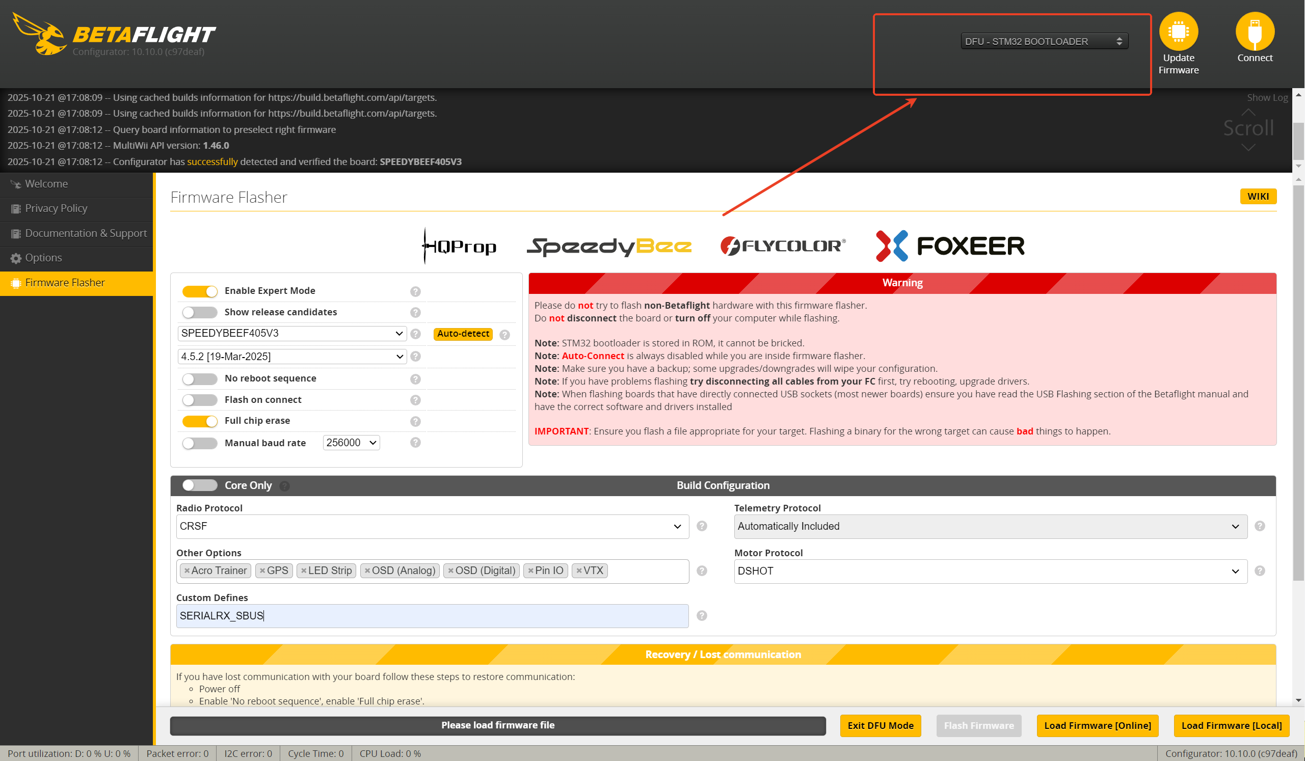Expand the firmware version 4.5.2 dropdown
The height and width of the screenshot is (761, 1305).
(291, 356)
